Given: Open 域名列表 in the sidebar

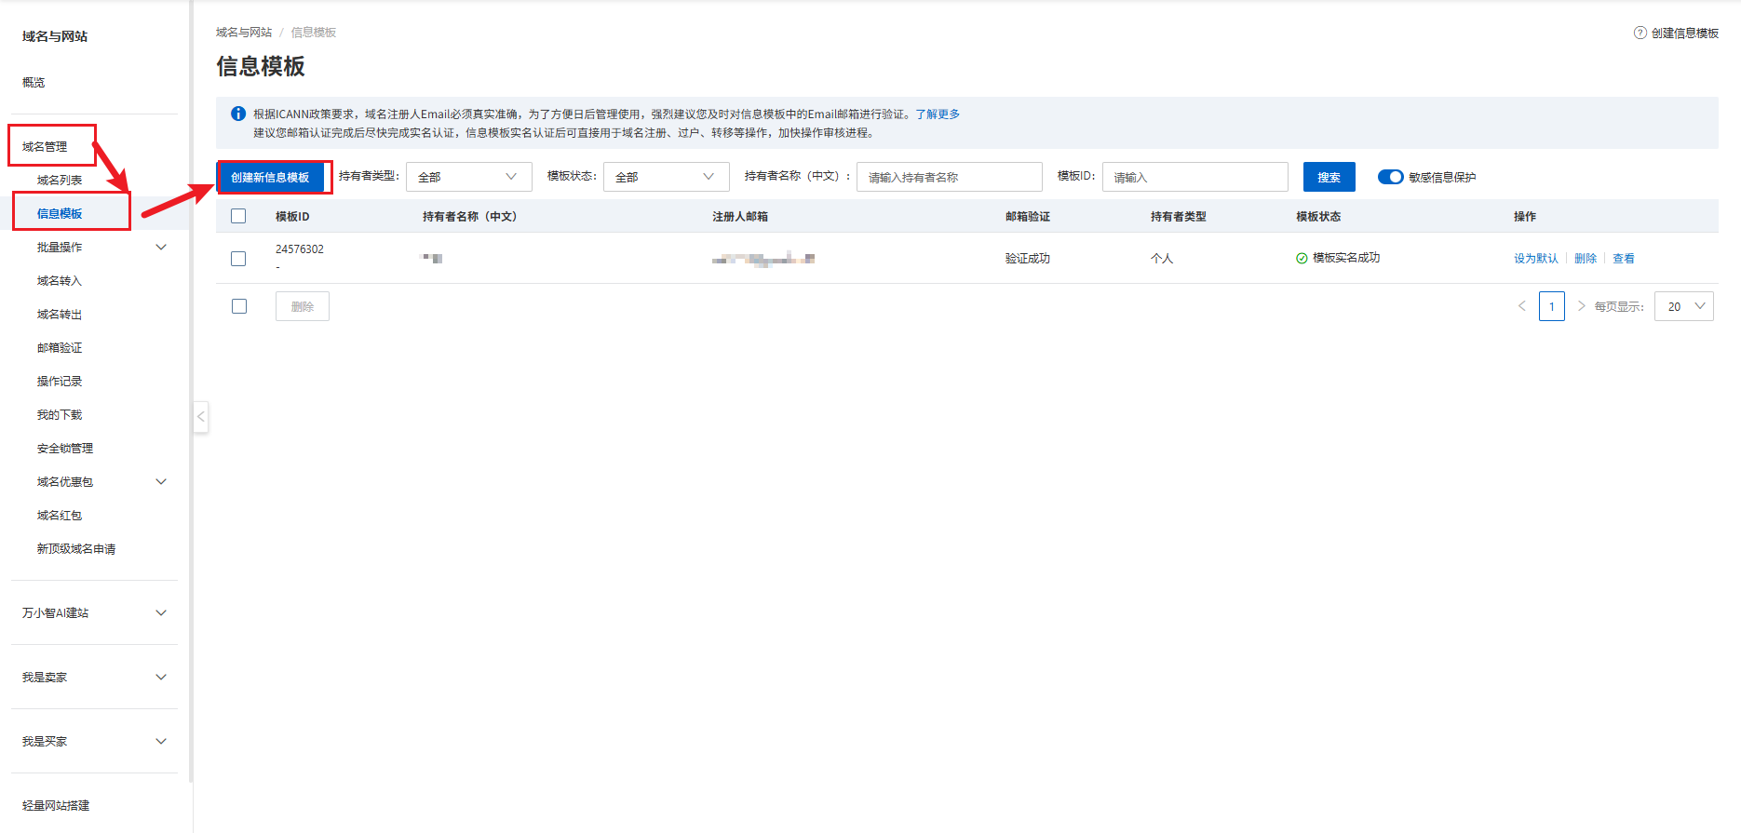Looking at the screenshot, I should [x=60, y=181].
